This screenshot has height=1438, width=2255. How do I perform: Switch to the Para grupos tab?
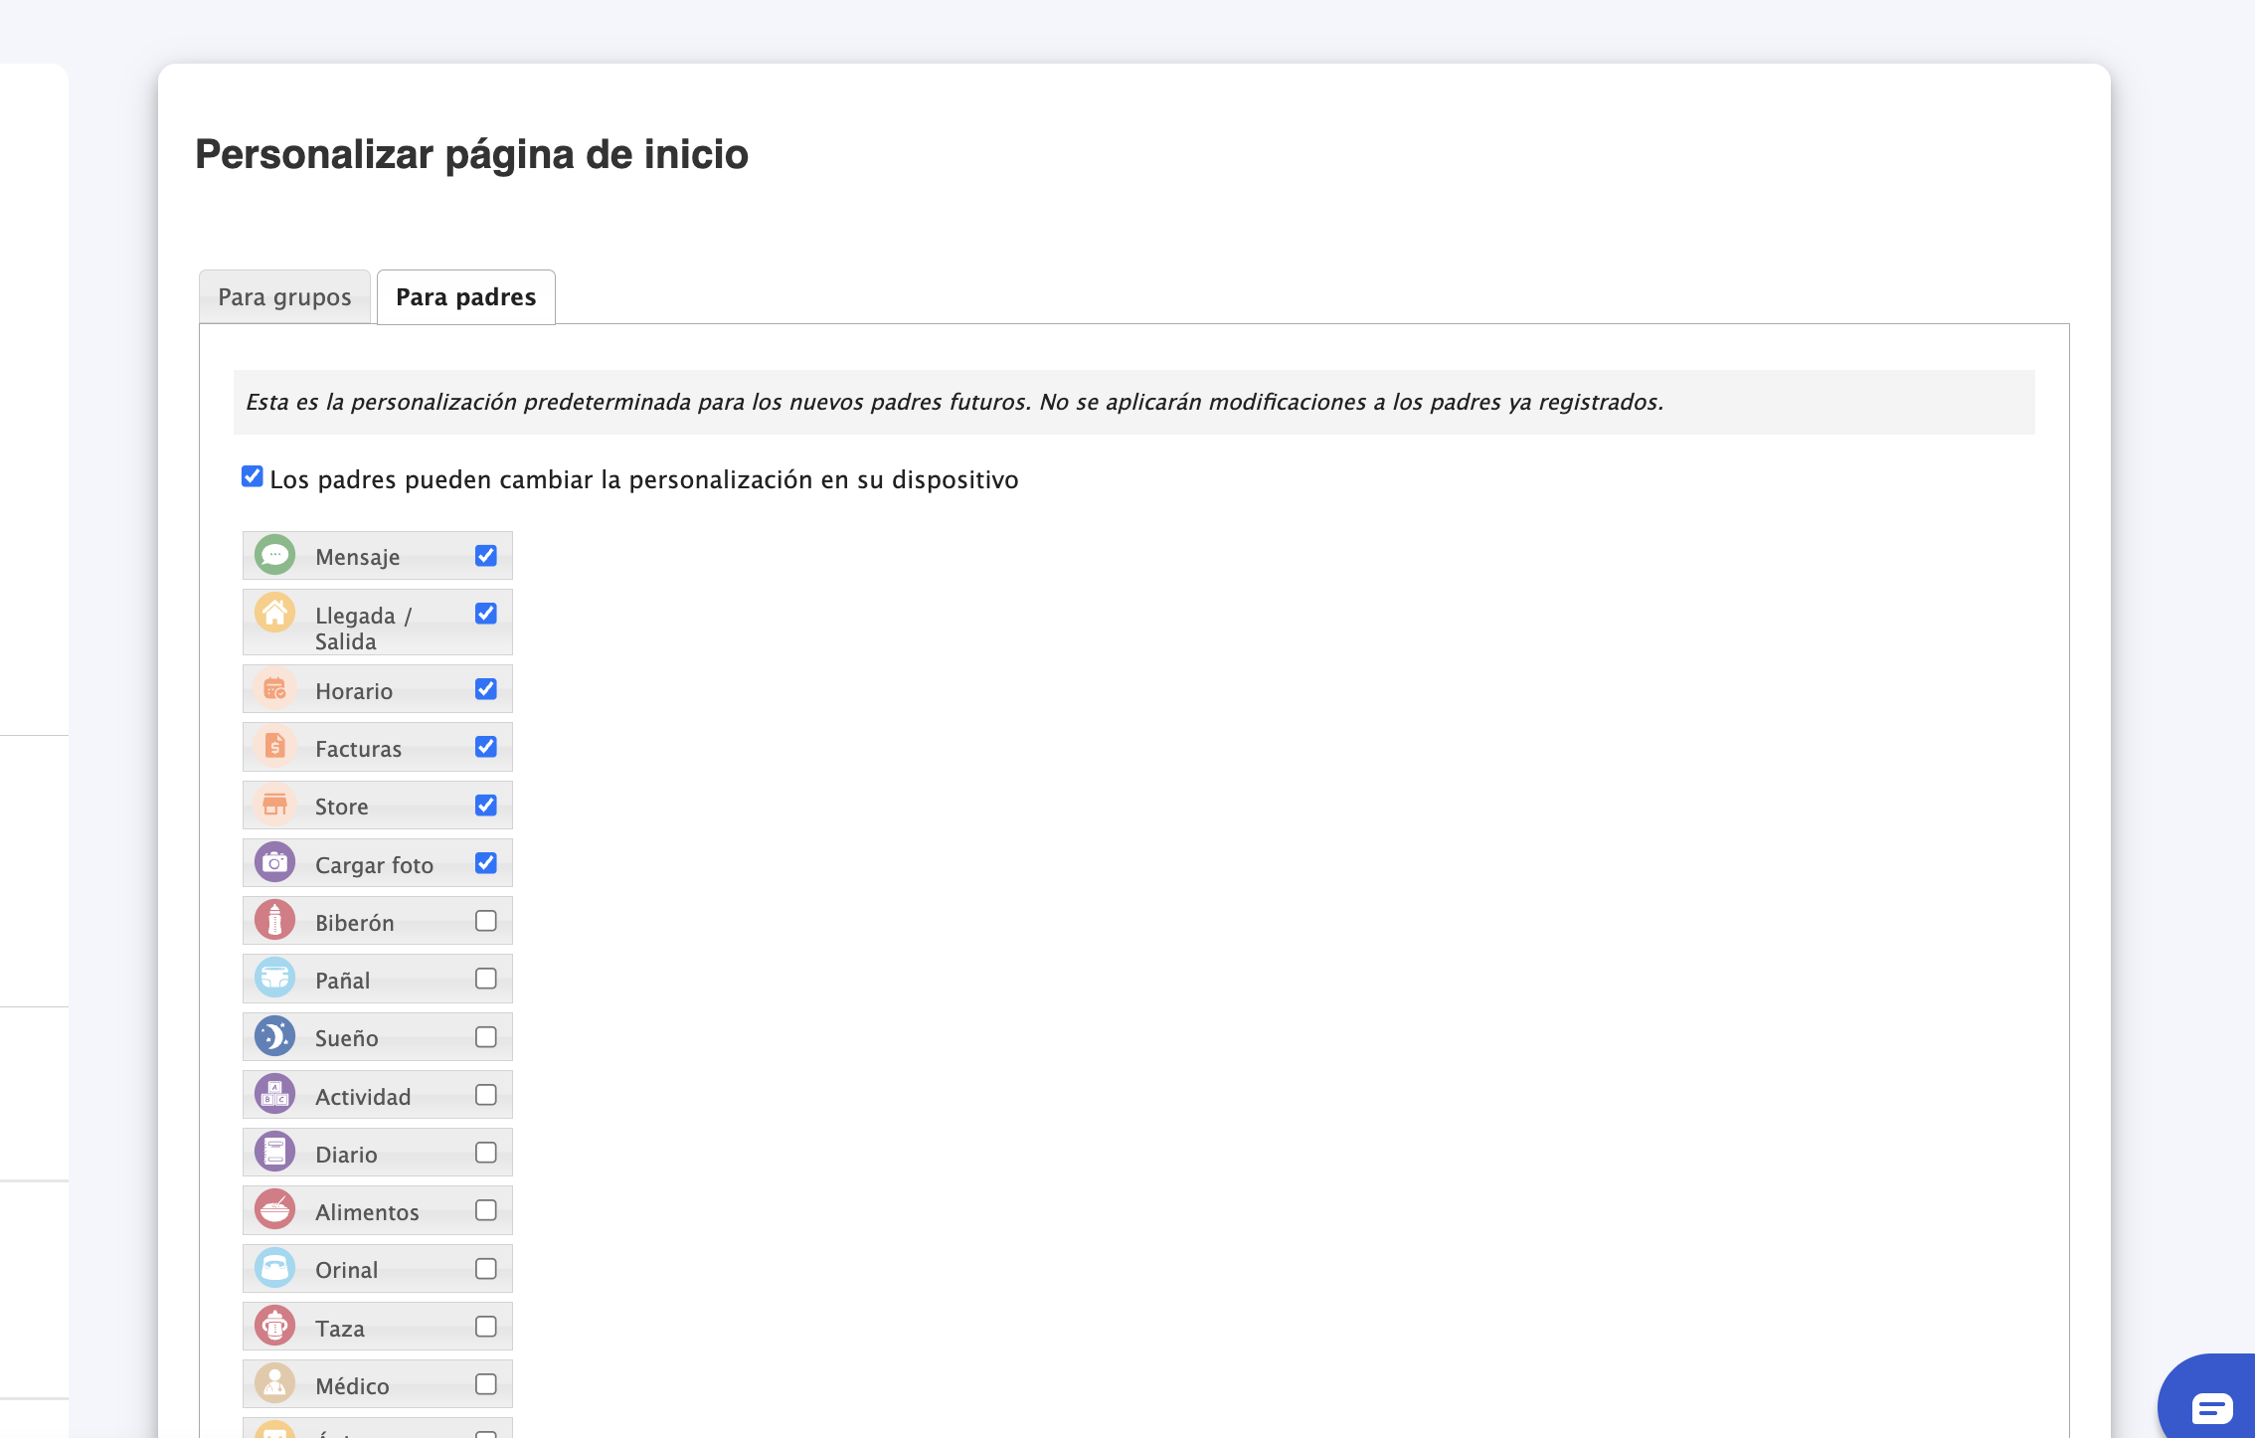click(x=284, y=297)
